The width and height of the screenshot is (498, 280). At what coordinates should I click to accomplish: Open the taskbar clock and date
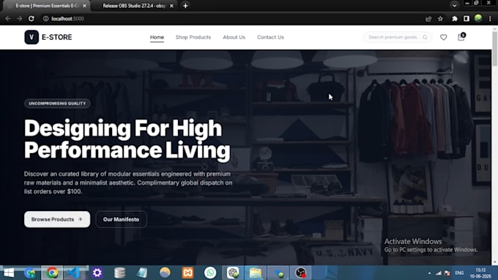click(480, 273)
